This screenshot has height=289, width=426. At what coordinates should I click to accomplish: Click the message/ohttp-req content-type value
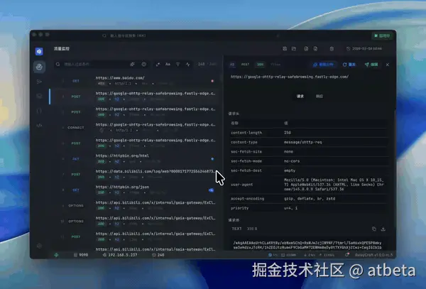[302, 142]
